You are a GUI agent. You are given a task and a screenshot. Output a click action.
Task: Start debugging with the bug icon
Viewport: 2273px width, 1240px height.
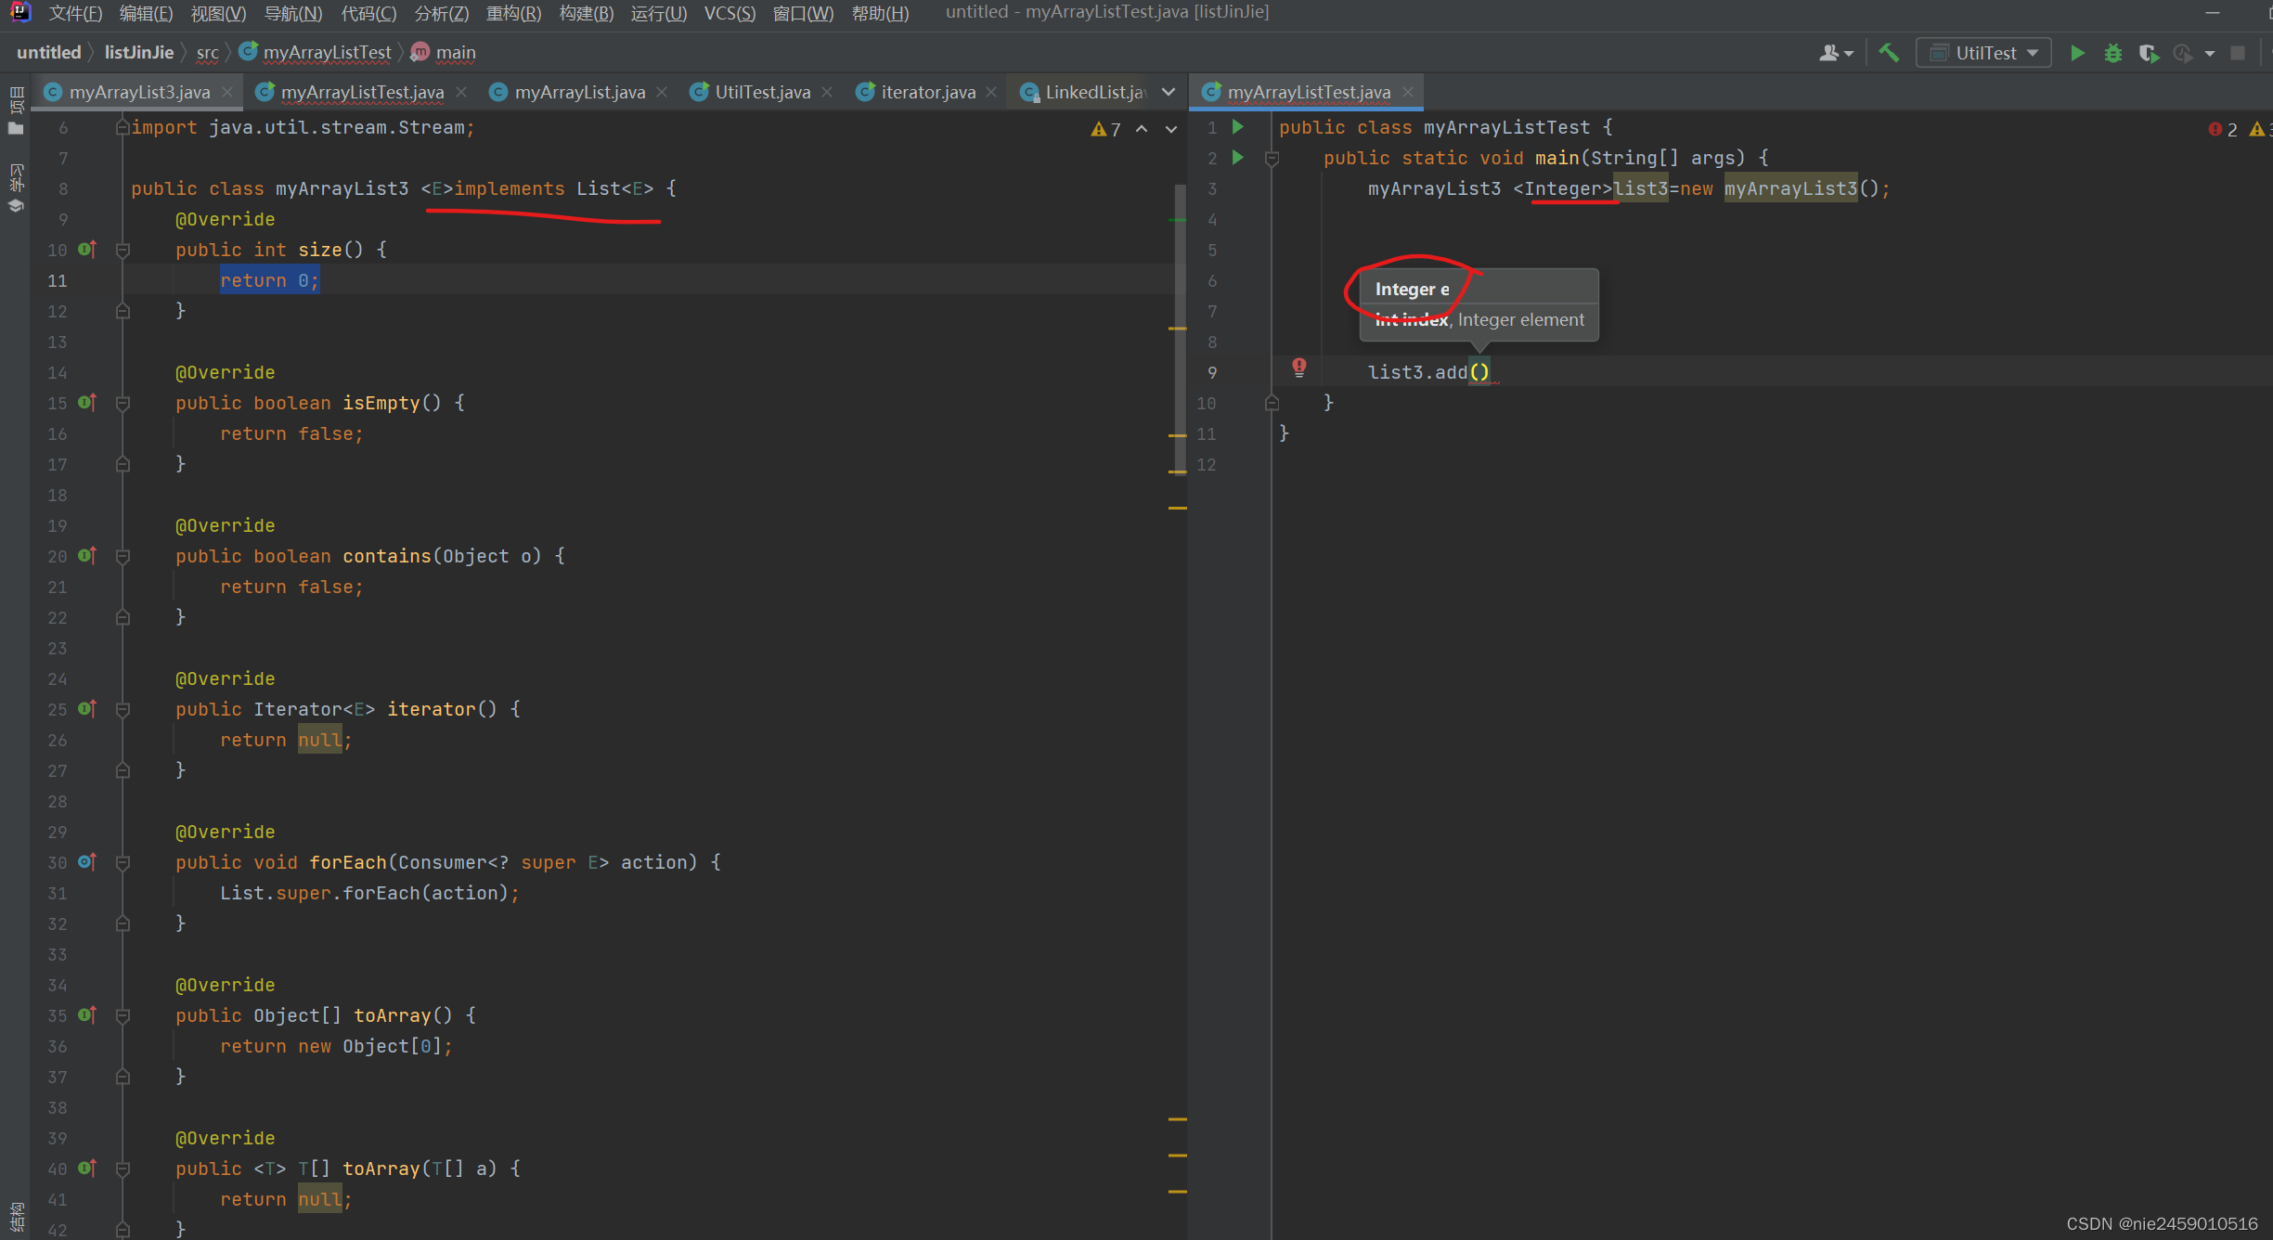2113,53
